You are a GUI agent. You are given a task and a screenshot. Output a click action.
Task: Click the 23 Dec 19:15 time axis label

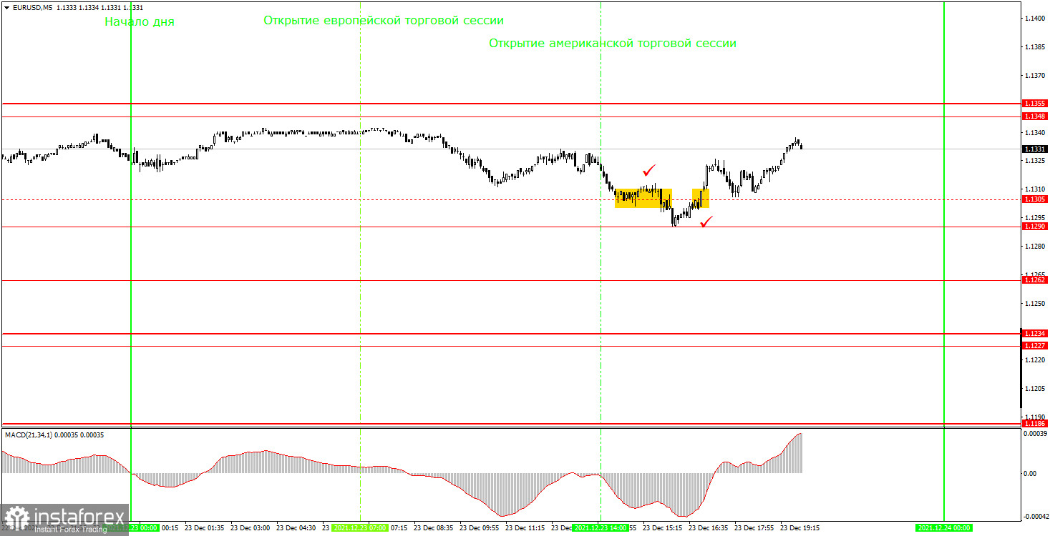800,528
